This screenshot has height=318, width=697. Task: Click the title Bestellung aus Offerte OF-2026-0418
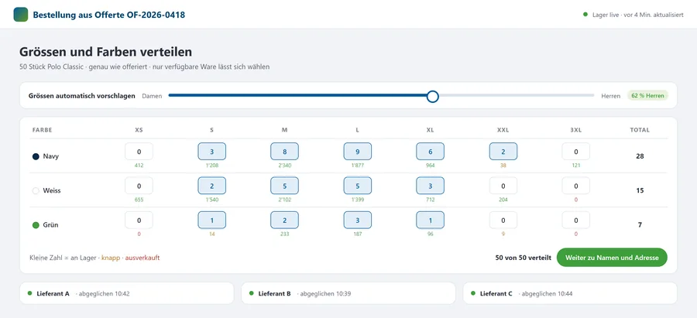click(109, 15)
